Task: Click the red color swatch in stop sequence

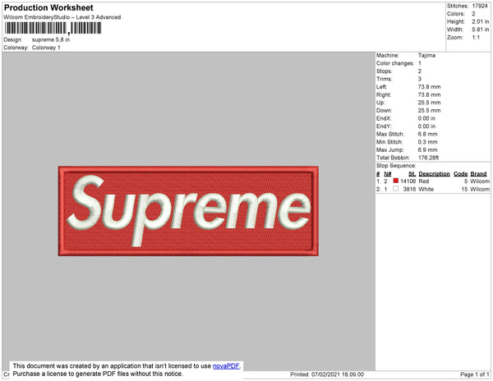Action: pos(396,181)
